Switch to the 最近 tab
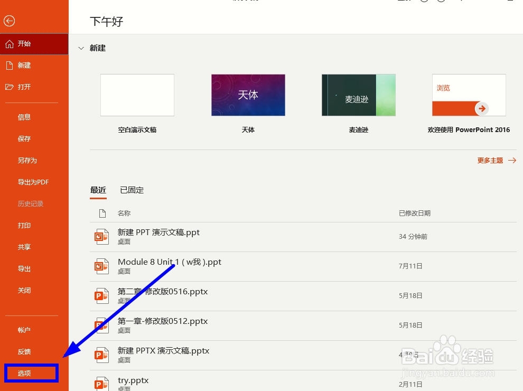 [x=98, y=190]
